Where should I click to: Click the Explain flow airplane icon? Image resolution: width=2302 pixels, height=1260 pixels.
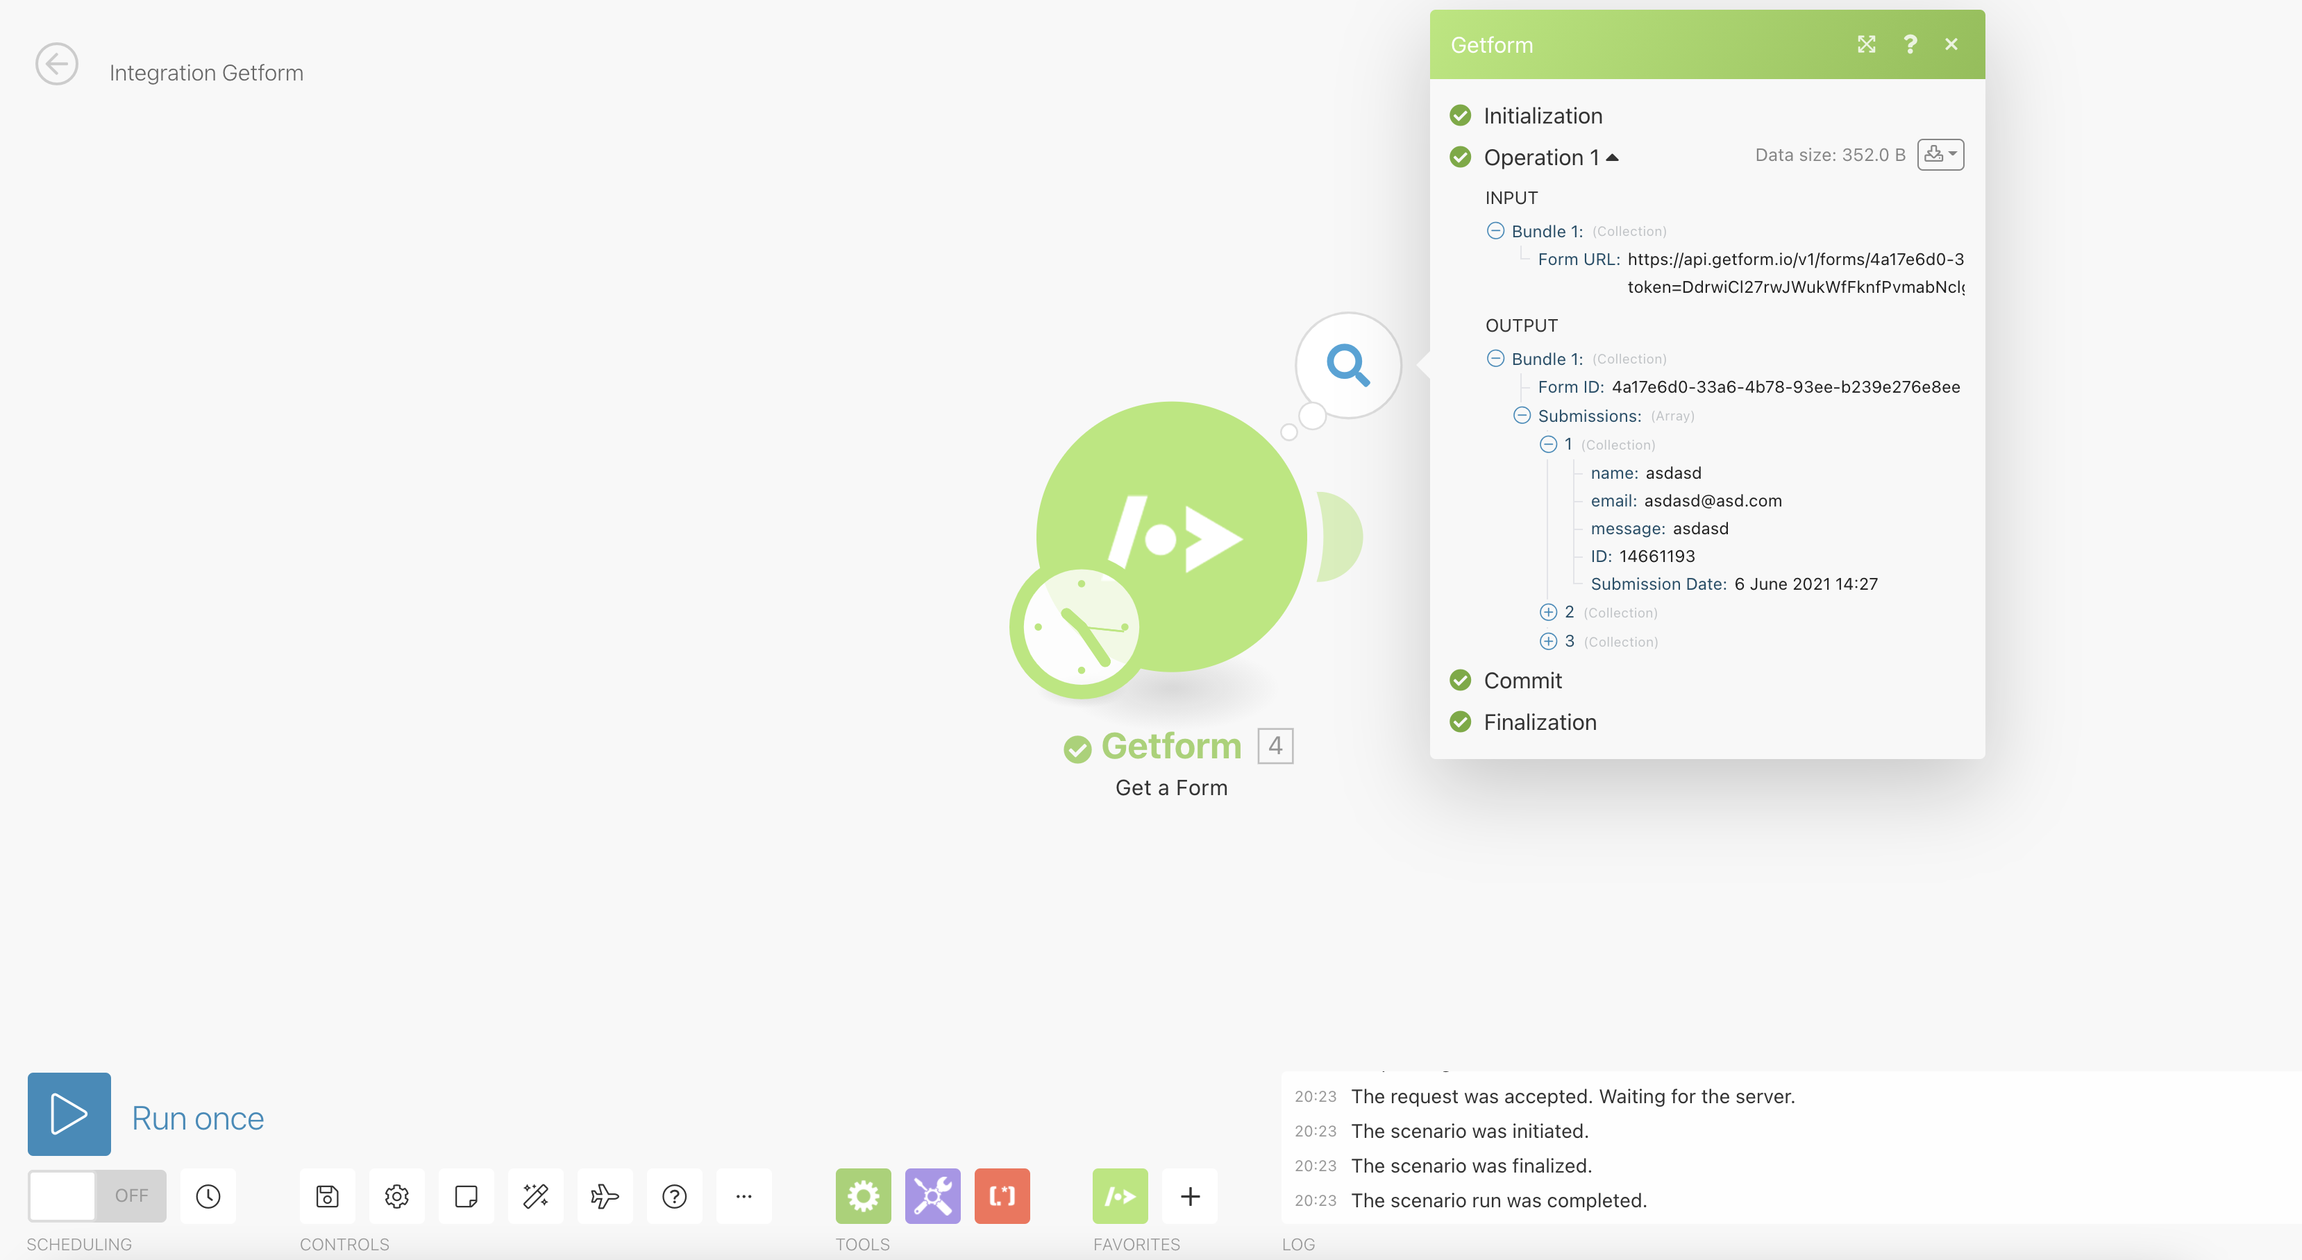[x=605, y=1195]
